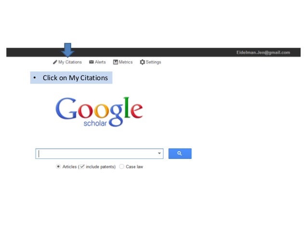Viewport: 307px width, 230px height.
Task: Click the Click on My Citations callout
Action: [x=71, y=78]
